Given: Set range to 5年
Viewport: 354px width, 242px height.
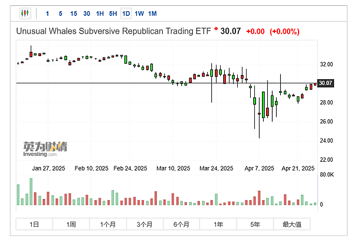Looking at the screenshot, I should pyautogui.click(x=255, y=224).
